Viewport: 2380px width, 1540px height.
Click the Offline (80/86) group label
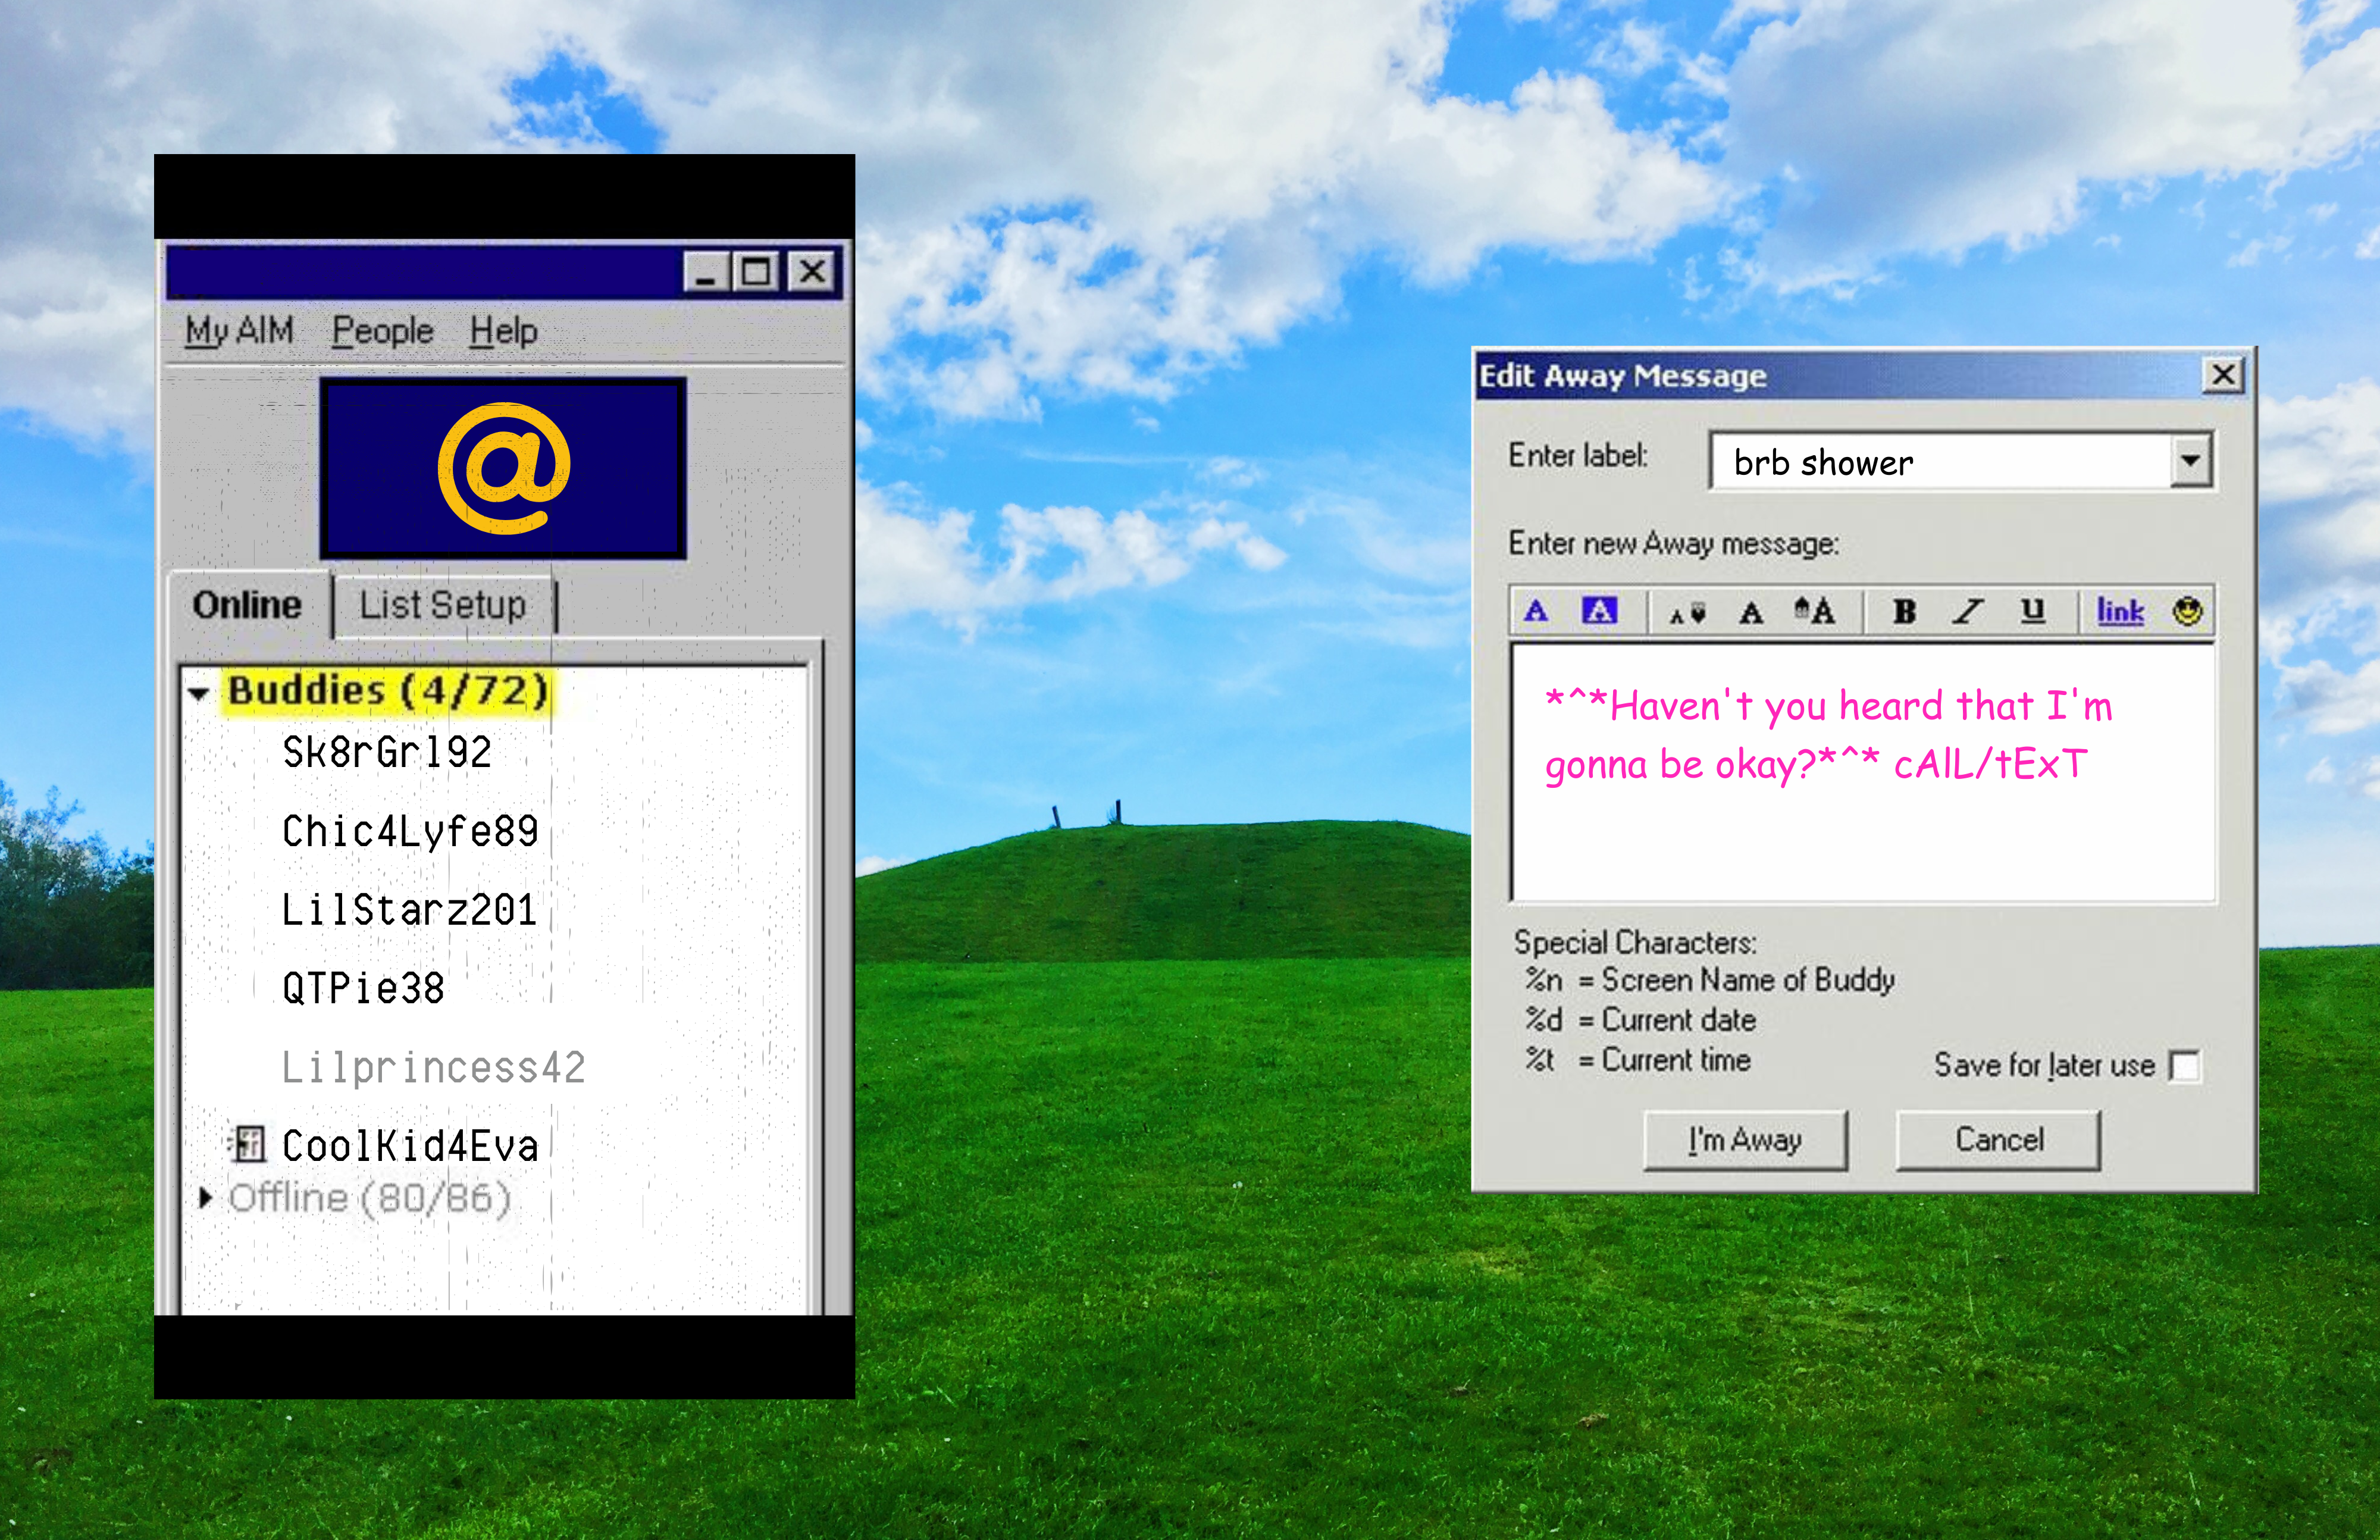pyautogui.click(x=369, y=1198)
